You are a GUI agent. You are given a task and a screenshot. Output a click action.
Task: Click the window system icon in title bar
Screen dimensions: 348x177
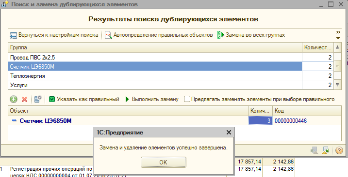pos(5,4)
